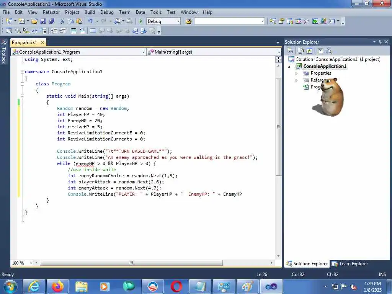Uncomment the selected lines icon
Viewport: 392px width, 294px height.
click(82, 31)
